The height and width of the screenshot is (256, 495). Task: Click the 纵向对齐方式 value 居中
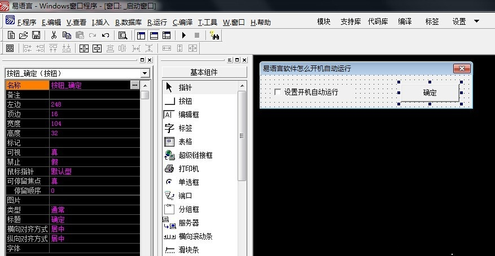point(58,239)
